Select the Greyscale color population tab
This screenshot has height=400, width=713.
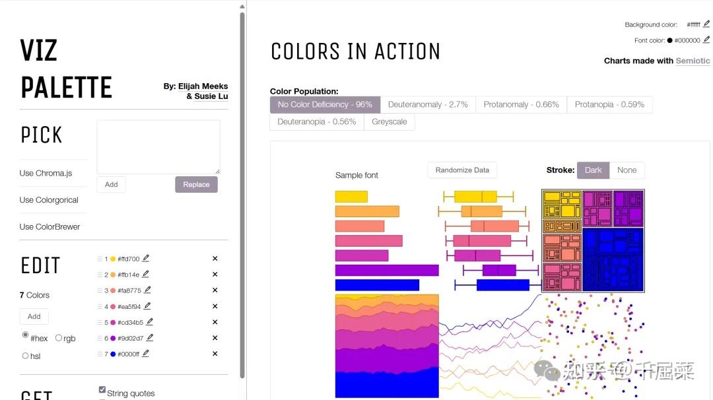pos(389,121)
